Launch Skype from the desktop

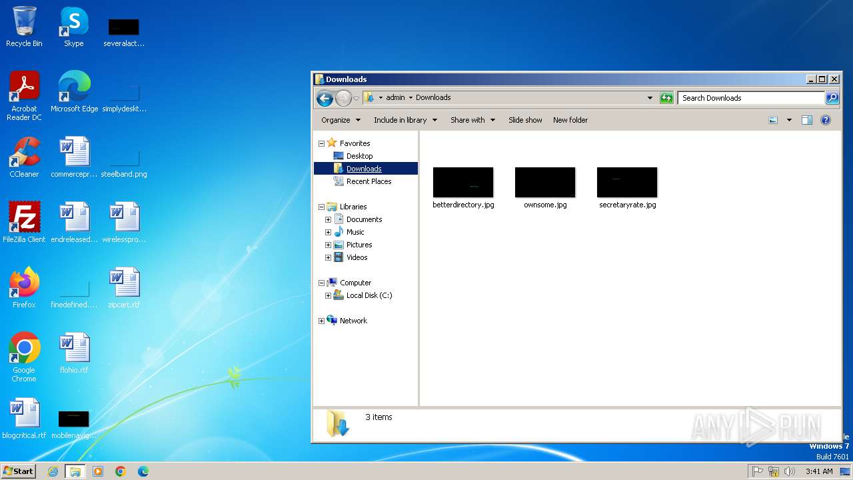click(74, 27)
